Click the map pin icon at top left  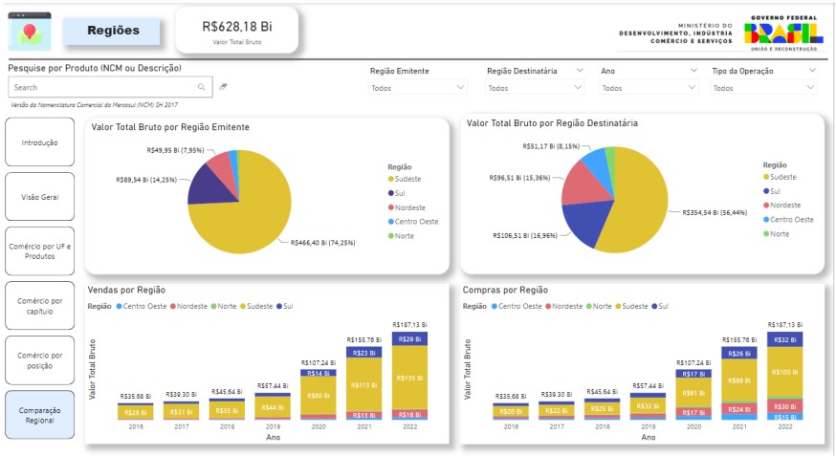(x=30, y=33)
